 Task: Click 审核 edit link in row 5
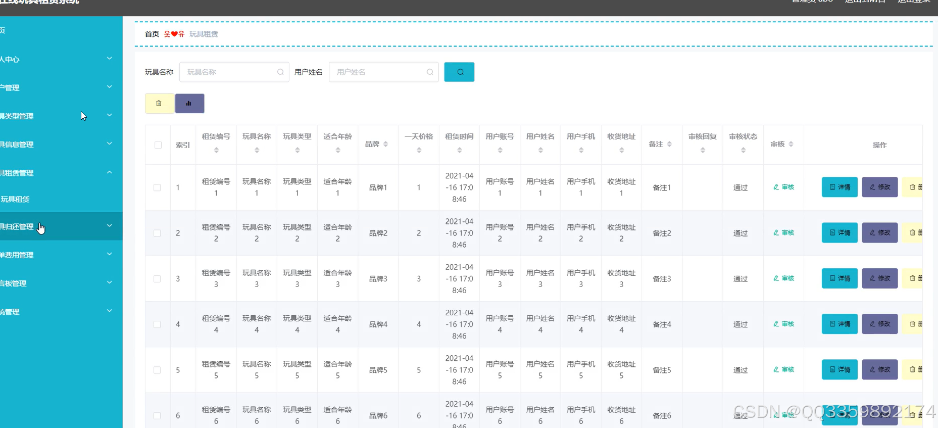[x=783, y=370]
